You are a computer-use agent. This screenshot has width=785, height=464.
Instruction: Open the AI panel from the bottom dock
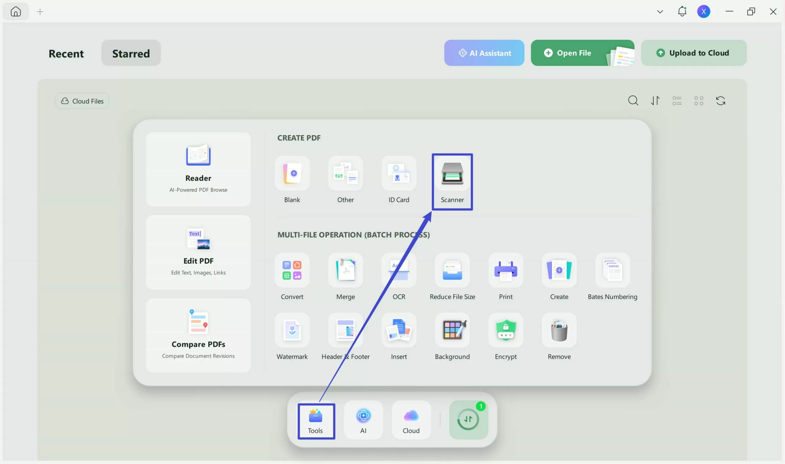click(x=363, y=421)
